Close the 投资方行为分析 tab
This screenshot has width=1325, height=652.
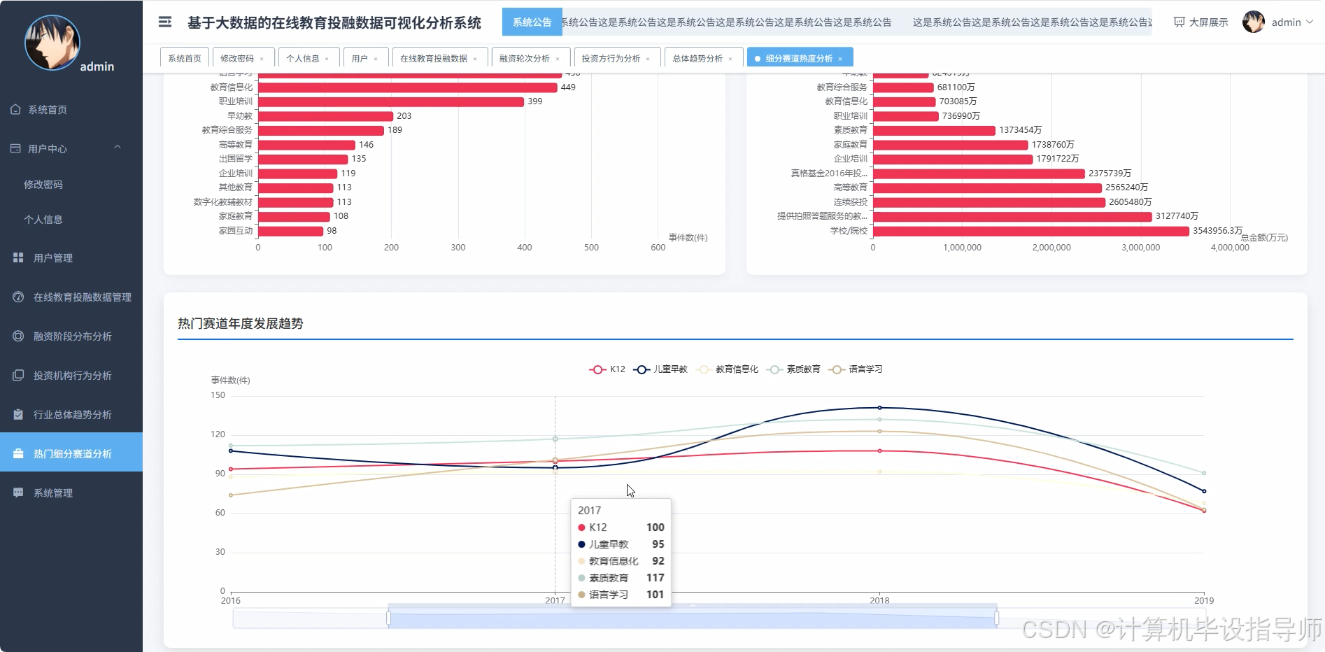(x=648, y=59)
